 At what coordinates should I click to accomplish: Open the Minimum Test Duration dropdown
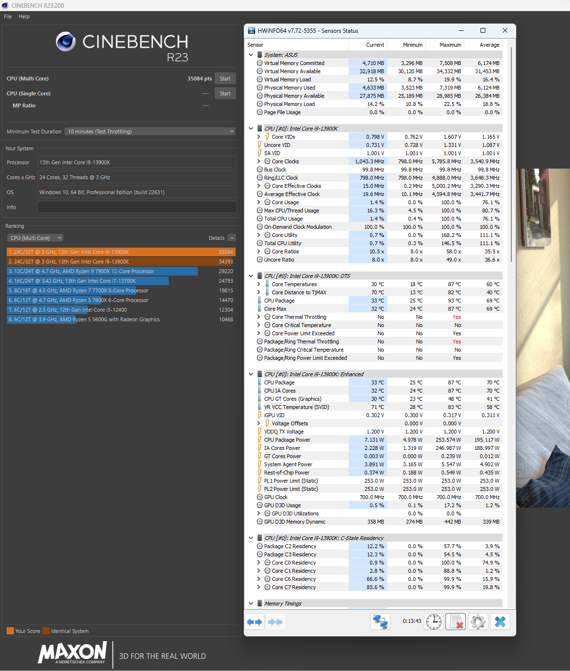[x=151, y=132]
